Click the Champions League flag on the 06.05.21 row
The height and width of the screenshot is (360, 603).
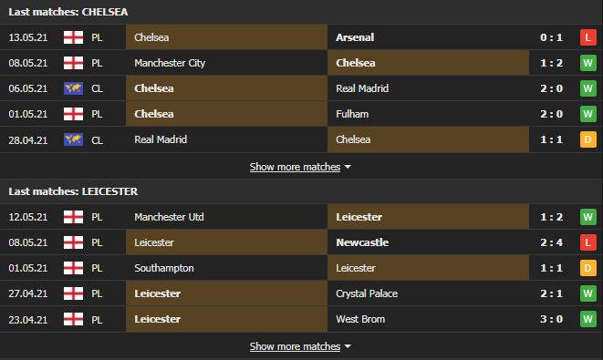73,88
